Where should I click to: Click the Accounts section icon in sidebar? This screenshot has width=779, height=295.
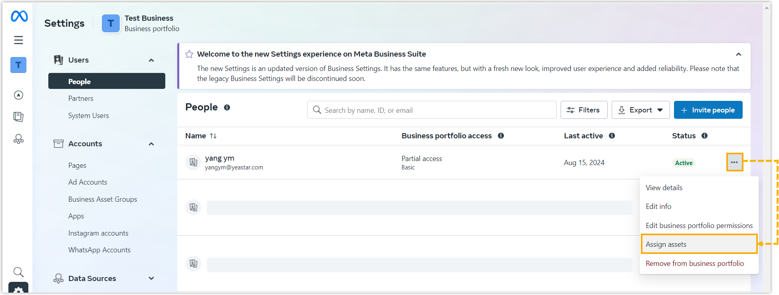[x=58, y=144]
